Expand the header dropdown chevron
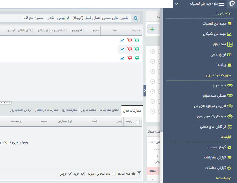The height and width of the screenshot is (183, 237). [x=177, y=4]
